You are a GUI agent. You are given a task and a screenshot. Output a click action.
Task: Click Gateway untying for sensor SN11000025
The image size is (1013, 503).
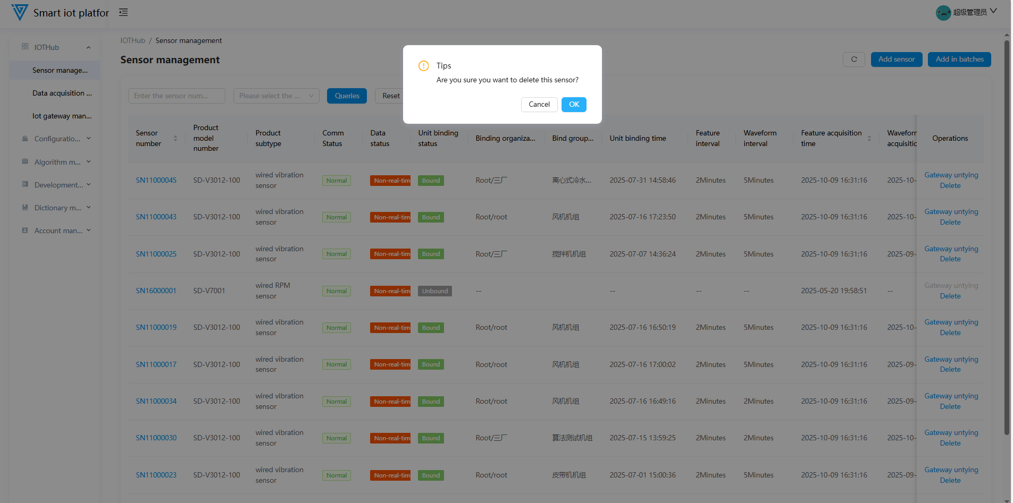(x=951, y=249)
